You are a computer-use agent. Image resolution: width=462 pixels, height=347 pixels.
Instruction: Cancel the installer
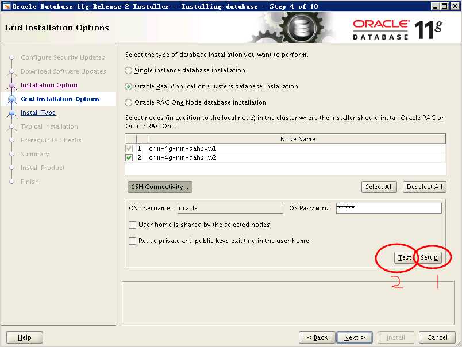437,338
